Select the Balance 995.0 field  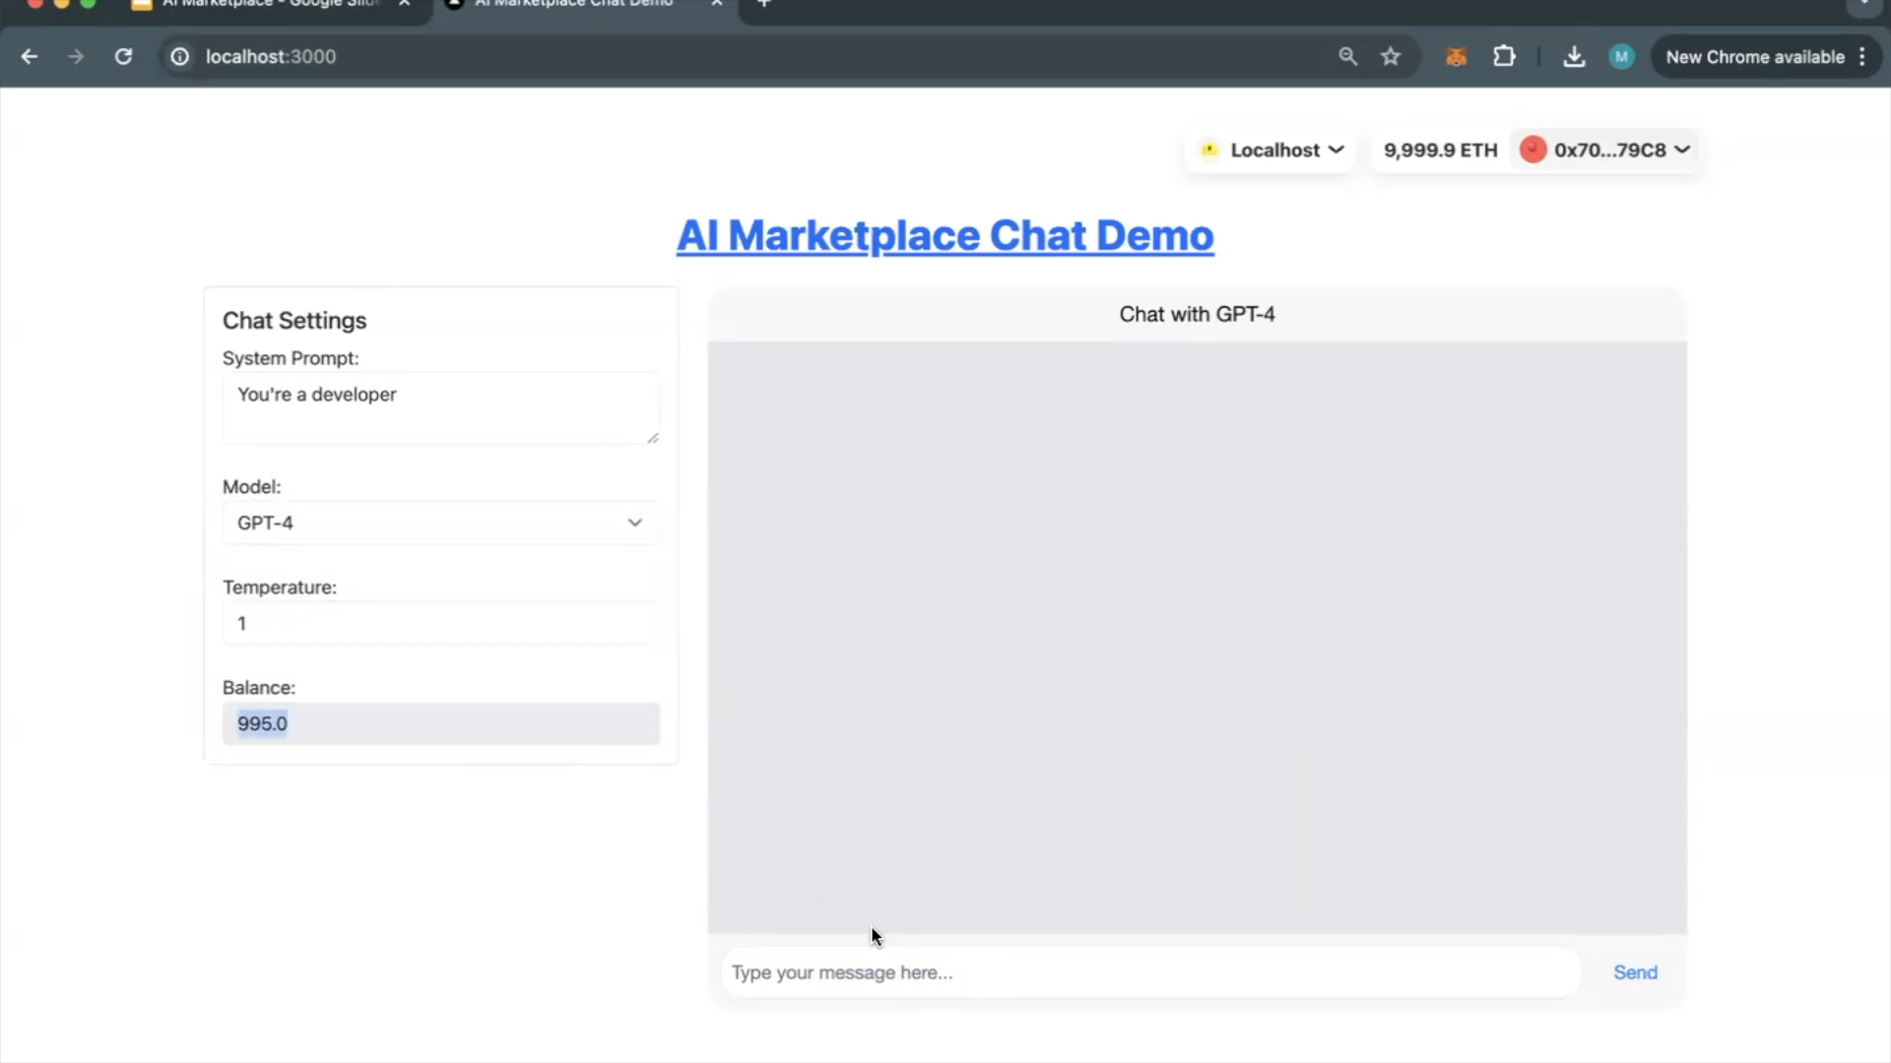(x=440, y=723)
